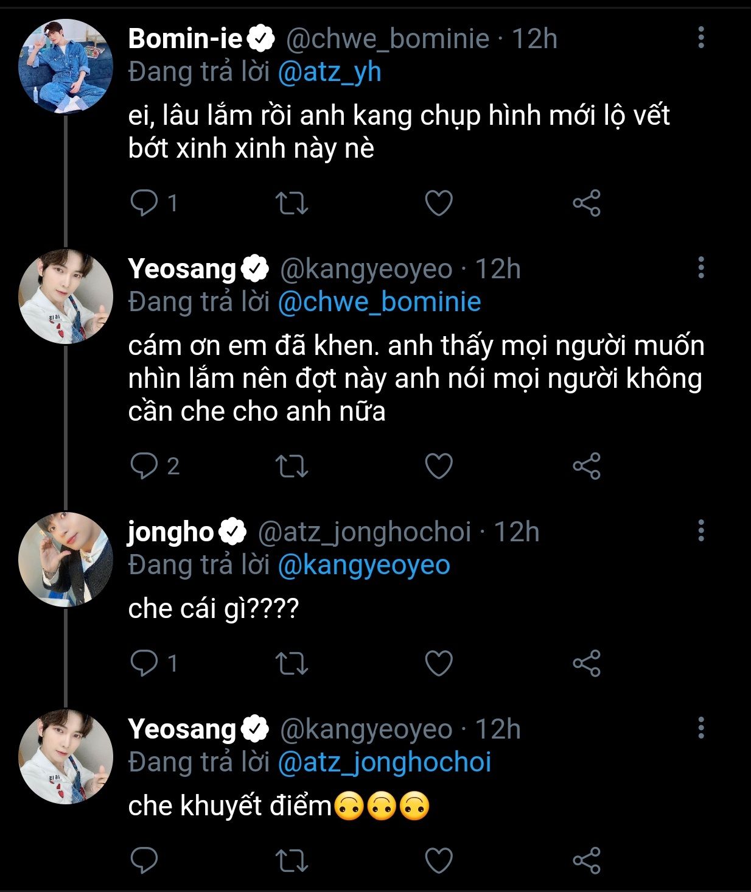This screenshot has width=751, height=892.
Task: Open Bomin-ie's profile picture
Action: 66,66
